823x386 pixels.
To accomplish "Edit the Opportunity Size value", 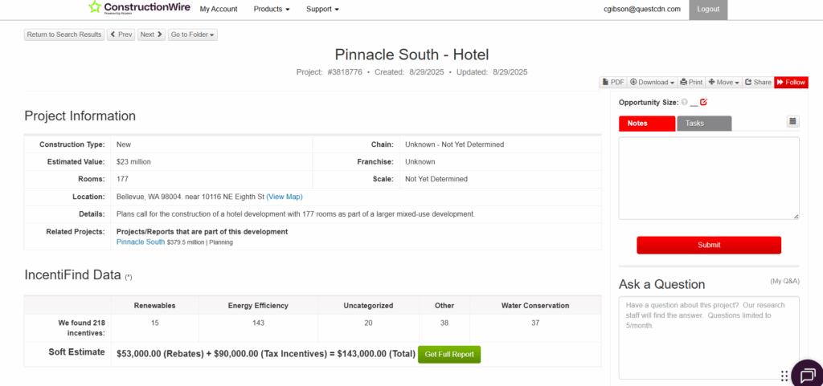I will (x=703, y=102).
